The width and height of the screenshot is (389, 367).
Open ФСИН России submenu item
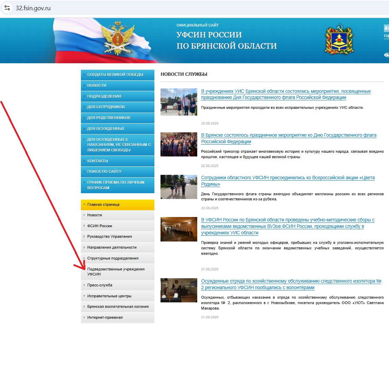[118, 226]
